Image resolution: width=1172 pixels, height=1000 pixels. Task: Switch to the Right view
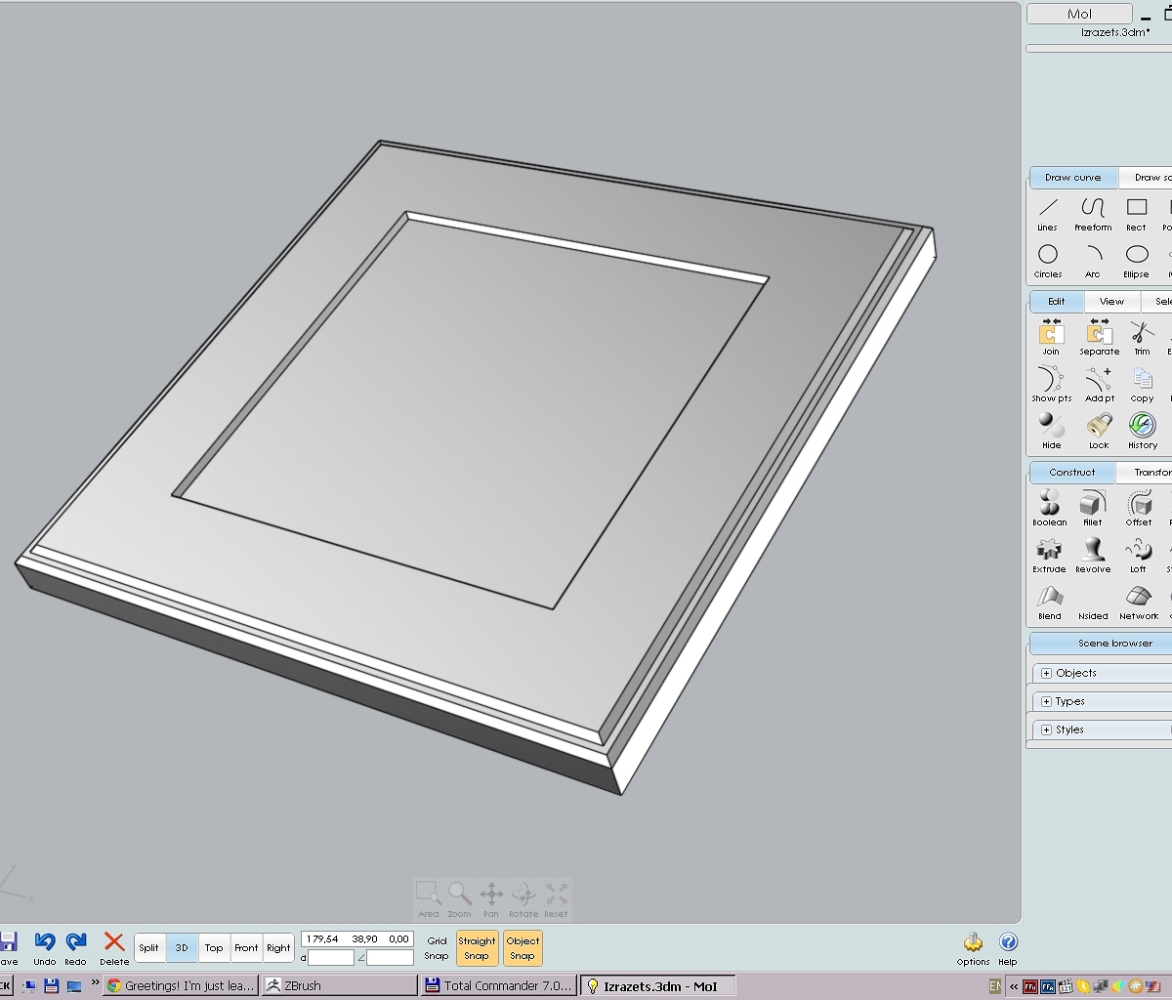pos(278,947)
